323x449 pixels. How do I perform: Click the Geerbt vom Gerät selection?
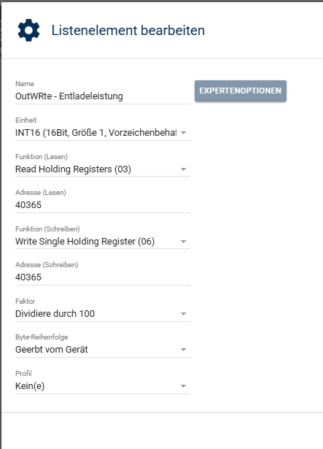(52, 350)
